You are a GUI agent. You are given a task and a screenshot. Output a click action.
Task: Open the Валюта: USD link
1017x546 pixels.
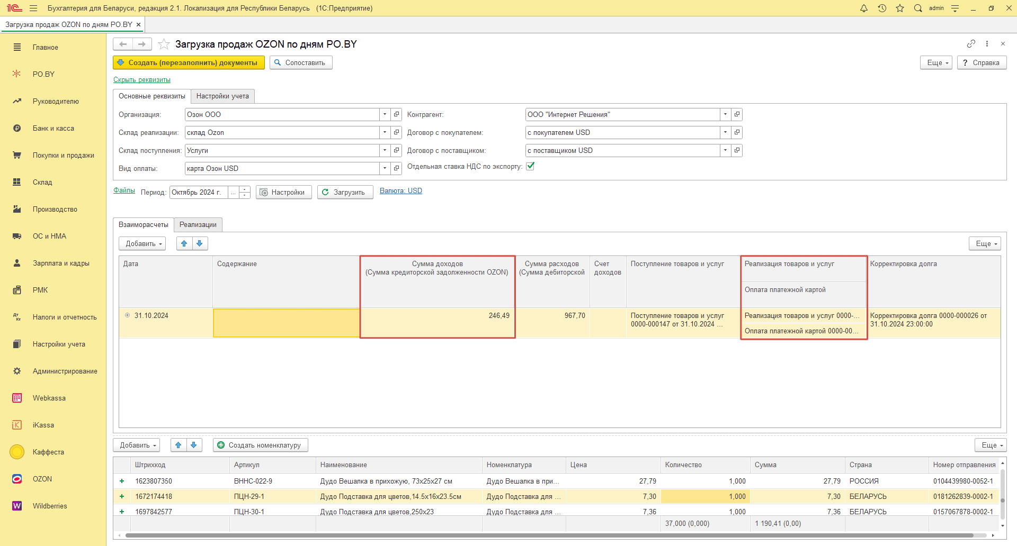(x=401, y=191)
